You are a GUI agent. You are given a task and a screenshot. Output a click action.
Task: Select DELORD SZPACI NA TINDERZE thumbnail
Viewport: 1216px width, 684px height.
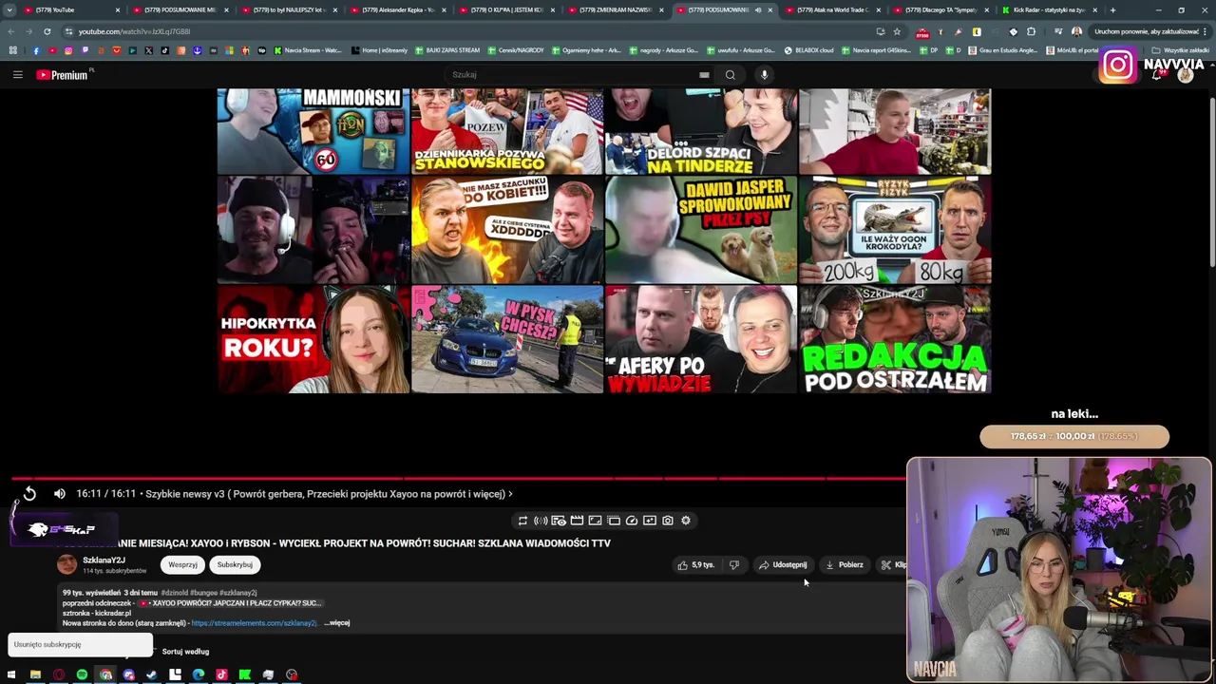click(x=701, y=132)
